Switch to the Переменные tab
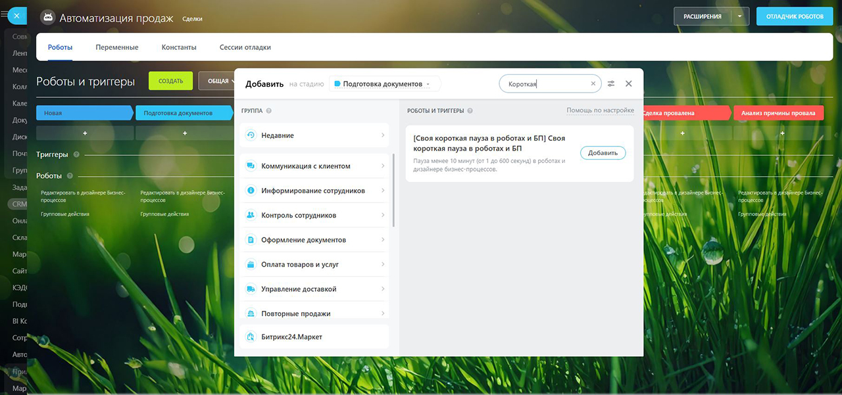The width and height of the screenshot is (842, 395). click(x=116, y=47)
